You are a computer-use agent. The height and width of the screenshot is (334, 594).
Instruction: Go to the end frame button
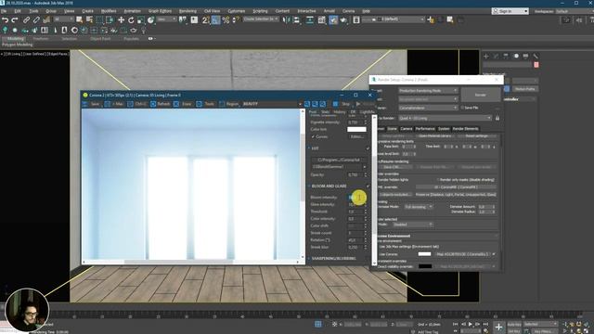[485, 324]
